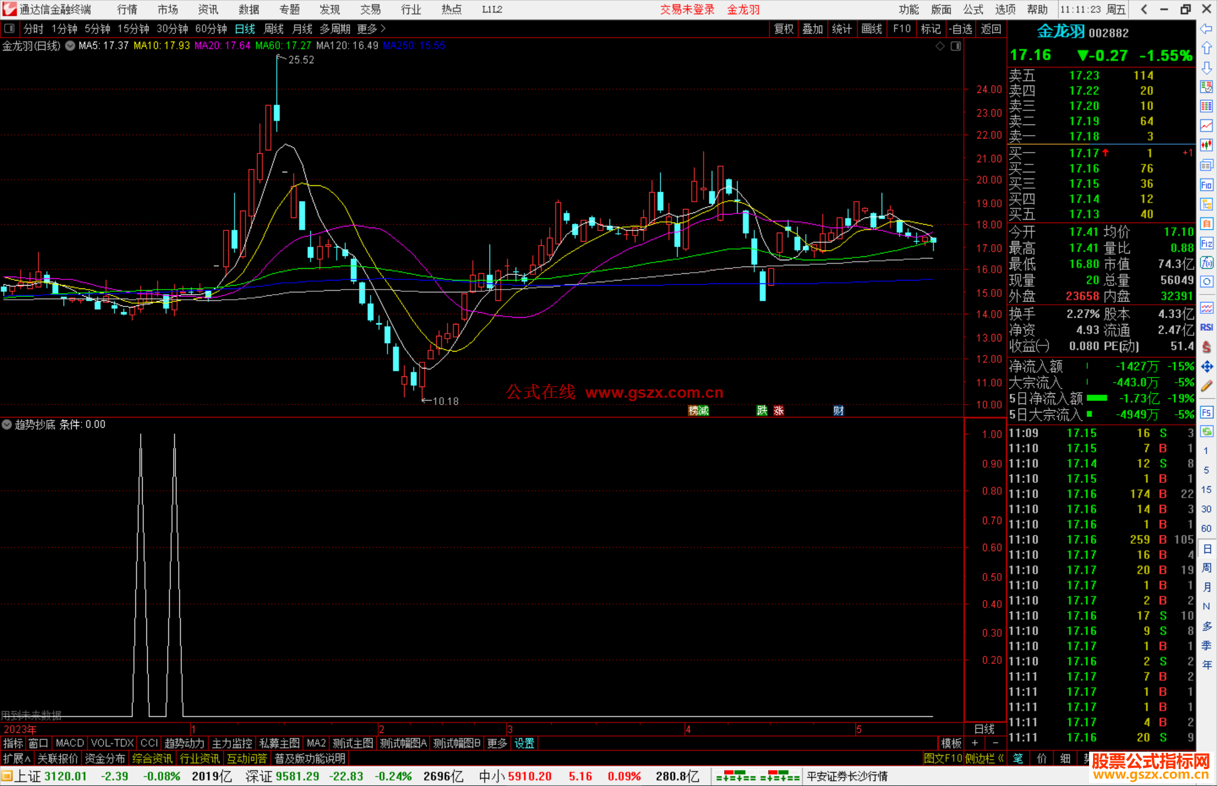Screen dimensions: 1217x786
Task: Open the F10 info sidebar icon
Action: point(1206,185)
